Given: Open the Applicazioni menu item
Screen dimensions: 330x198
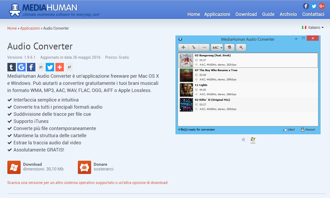Looking at the screenshot, I should pyautogui.click(x=217, y=14).
